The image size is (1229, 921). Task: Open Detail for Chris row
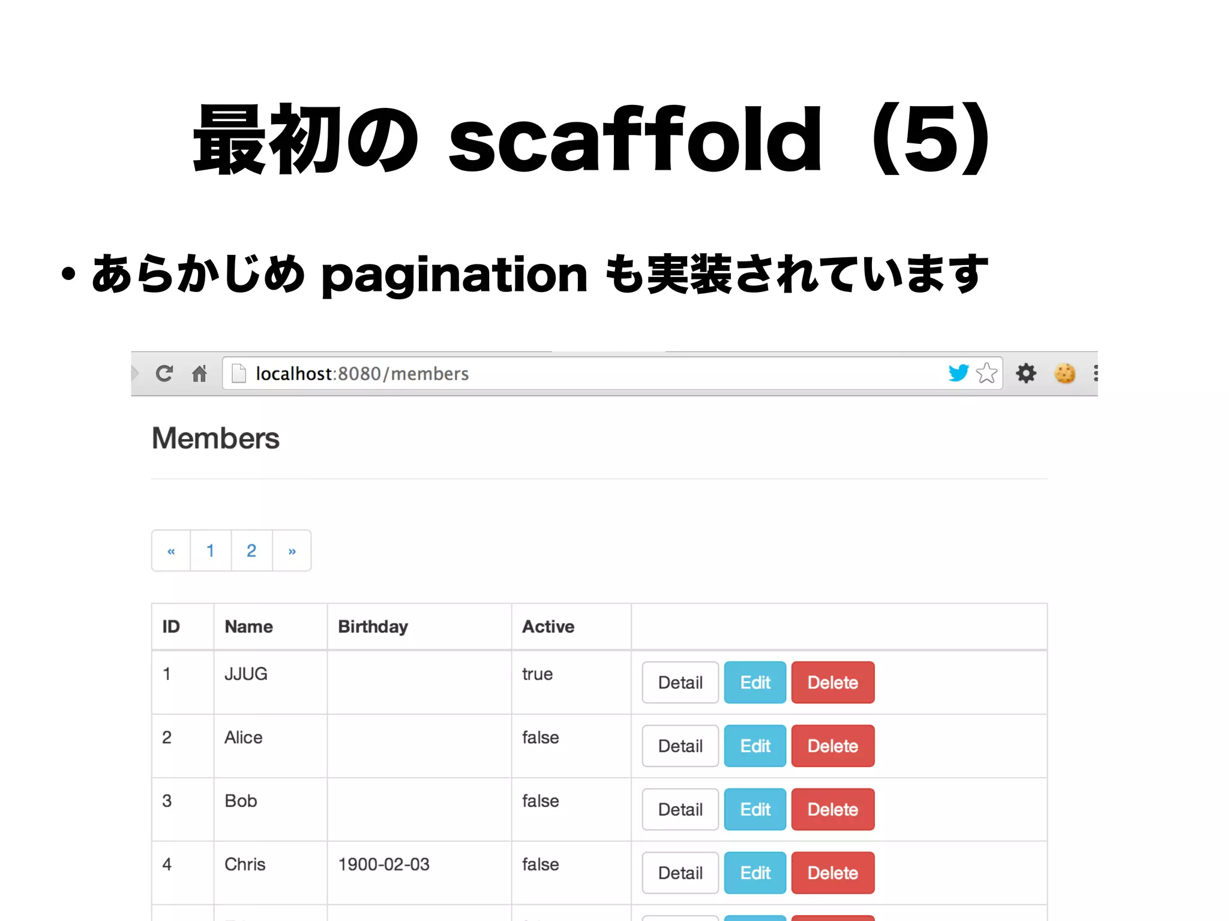pyautogui.click(x=680, y=873)
